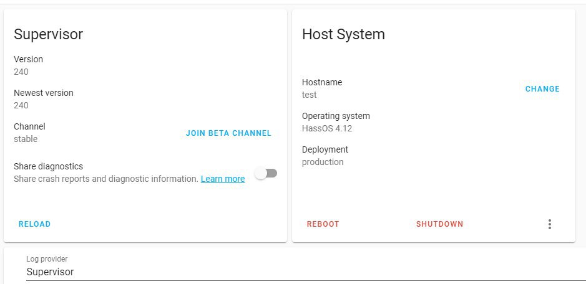Viewport: 586px width, 284px height.
Task: Reboot the host system
Action: click(323, 224)
